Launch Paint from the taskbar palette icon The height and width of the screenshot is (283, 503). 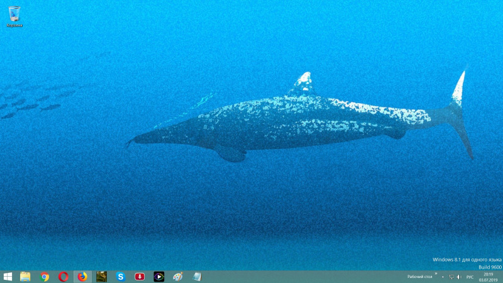(x=177, y=277)
